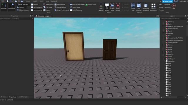Expand the Earth folder

point(164,24)
